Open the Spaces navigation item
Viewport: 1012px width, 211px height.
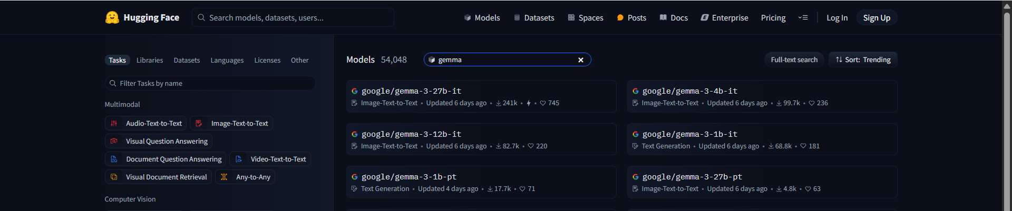(585, 18)
